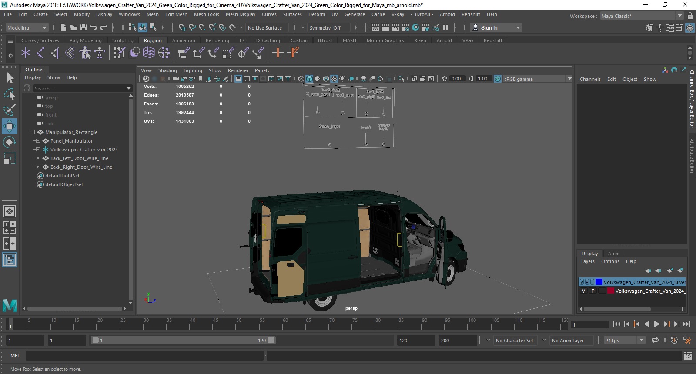
Task: Click the Redo arrow icon
Action: pyautogui.click(x=104, y=27)
